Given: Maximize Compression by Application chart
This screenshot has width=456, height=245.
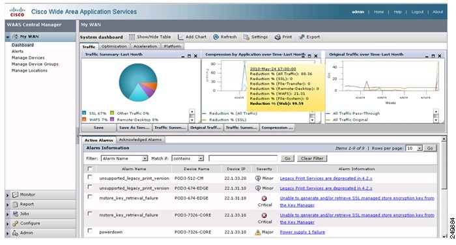Looking at the screenshot, I should pyautogui.click(x=309, y=56).
